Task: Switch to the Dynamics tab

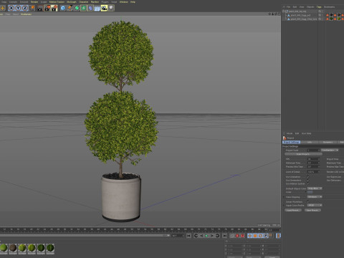Action: [x=328, y=142]
